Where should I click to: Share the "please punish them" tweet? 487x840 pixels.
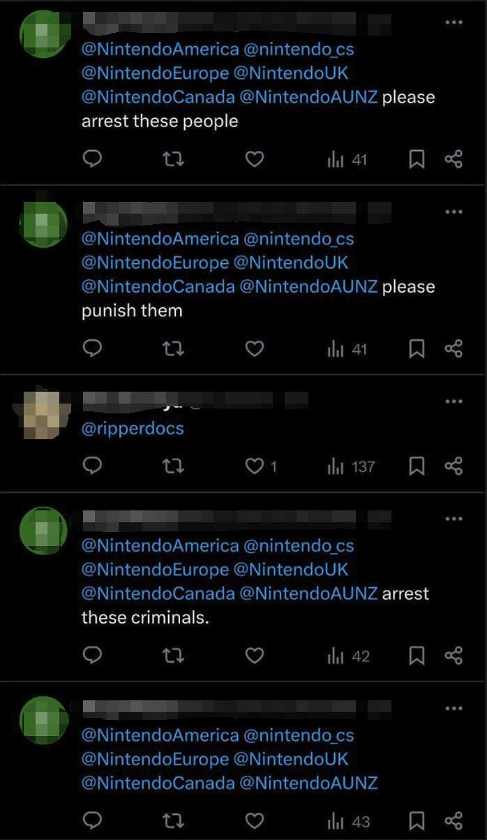pyautogui.click(x=454, y=348)
